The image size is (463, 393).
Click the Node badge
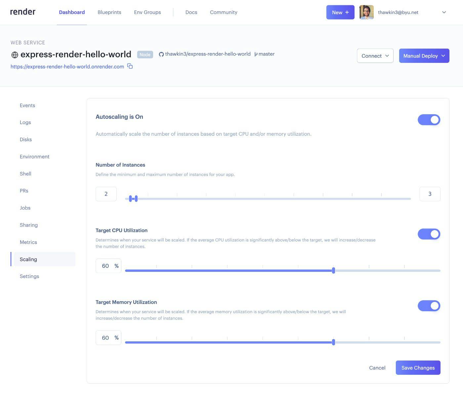[x=145, y=55]
